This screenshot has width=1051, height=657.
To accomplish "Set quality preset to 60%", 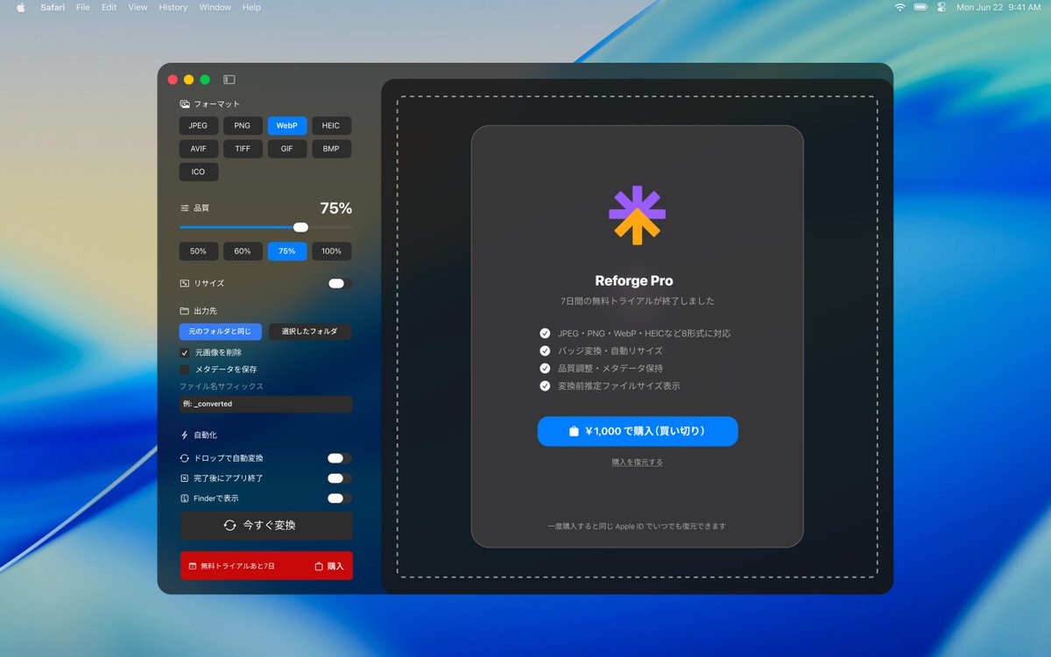I will click(243, 251).
